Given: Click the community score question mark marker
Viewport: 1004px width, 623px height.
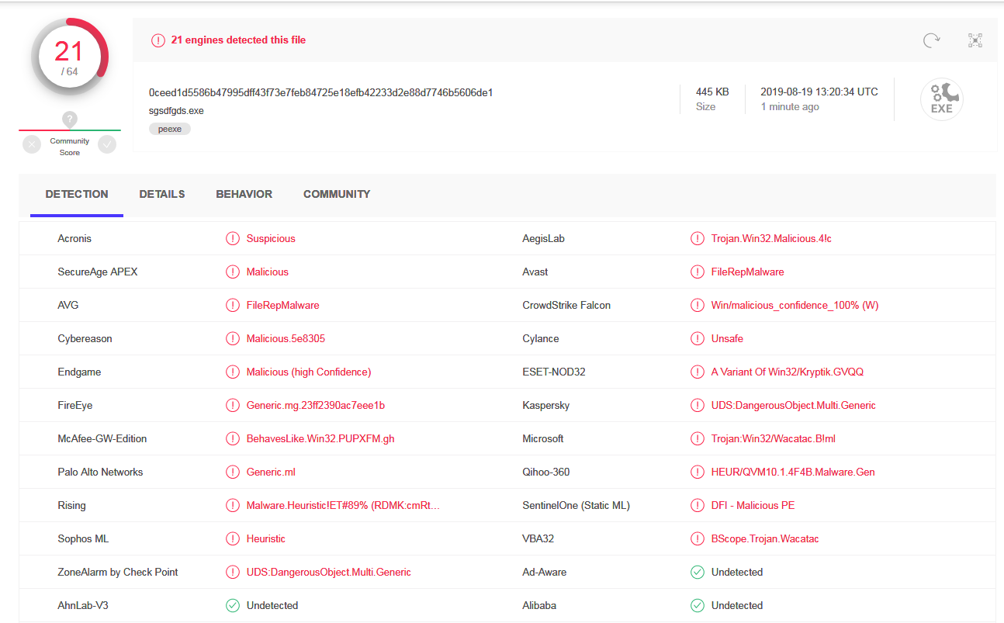Looking at the screenshot, I should coord(70,119).
